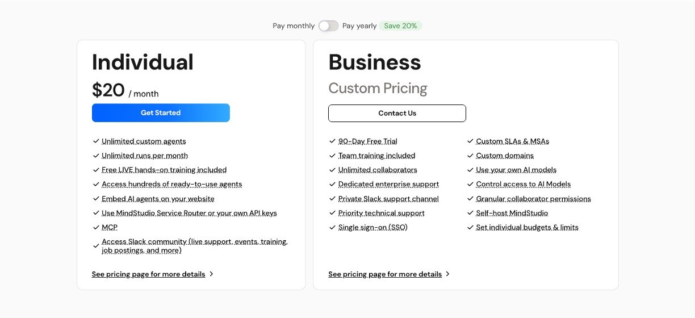The width and height of the screenshot is (695, 318).
Task: Click checkmark icon beside Self-host MindStudio
Action: point(470,213)
